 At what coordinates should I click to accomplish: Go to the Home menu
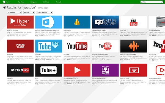8,2
